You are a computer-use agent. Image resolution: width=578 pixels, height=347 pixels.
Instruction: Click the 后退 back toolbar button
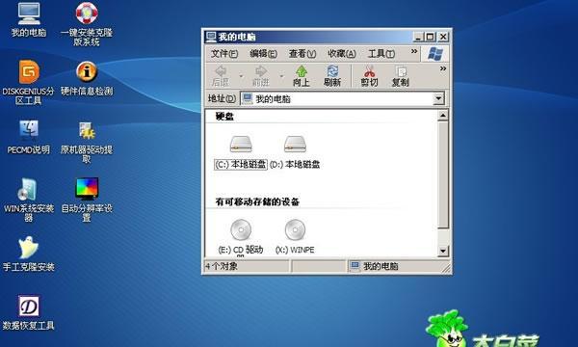221,76
